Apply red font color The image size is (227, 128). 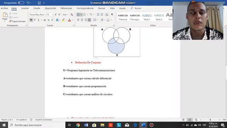70,20
